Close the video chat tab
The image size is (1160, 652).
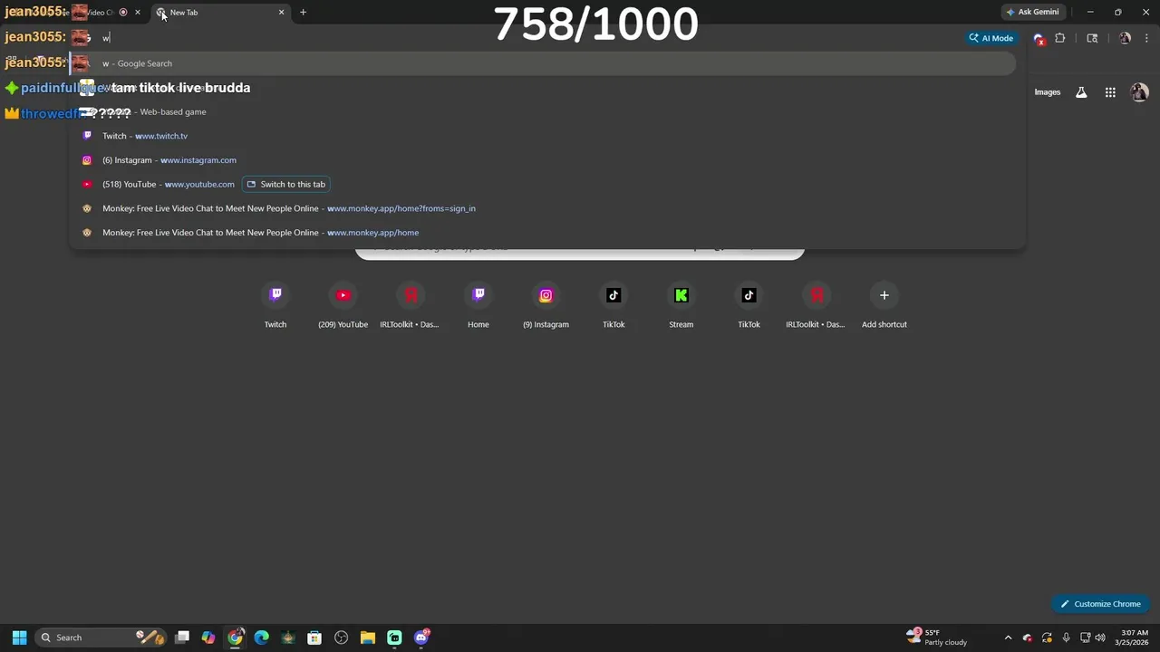(x=138, y=12)
